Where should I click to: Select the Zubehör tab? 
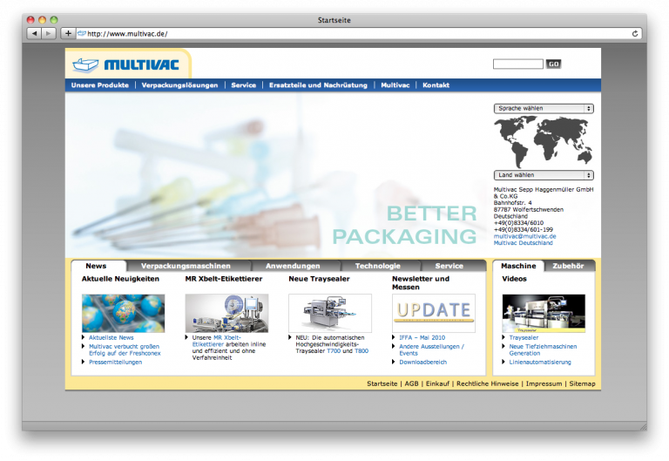click(568, 266)
